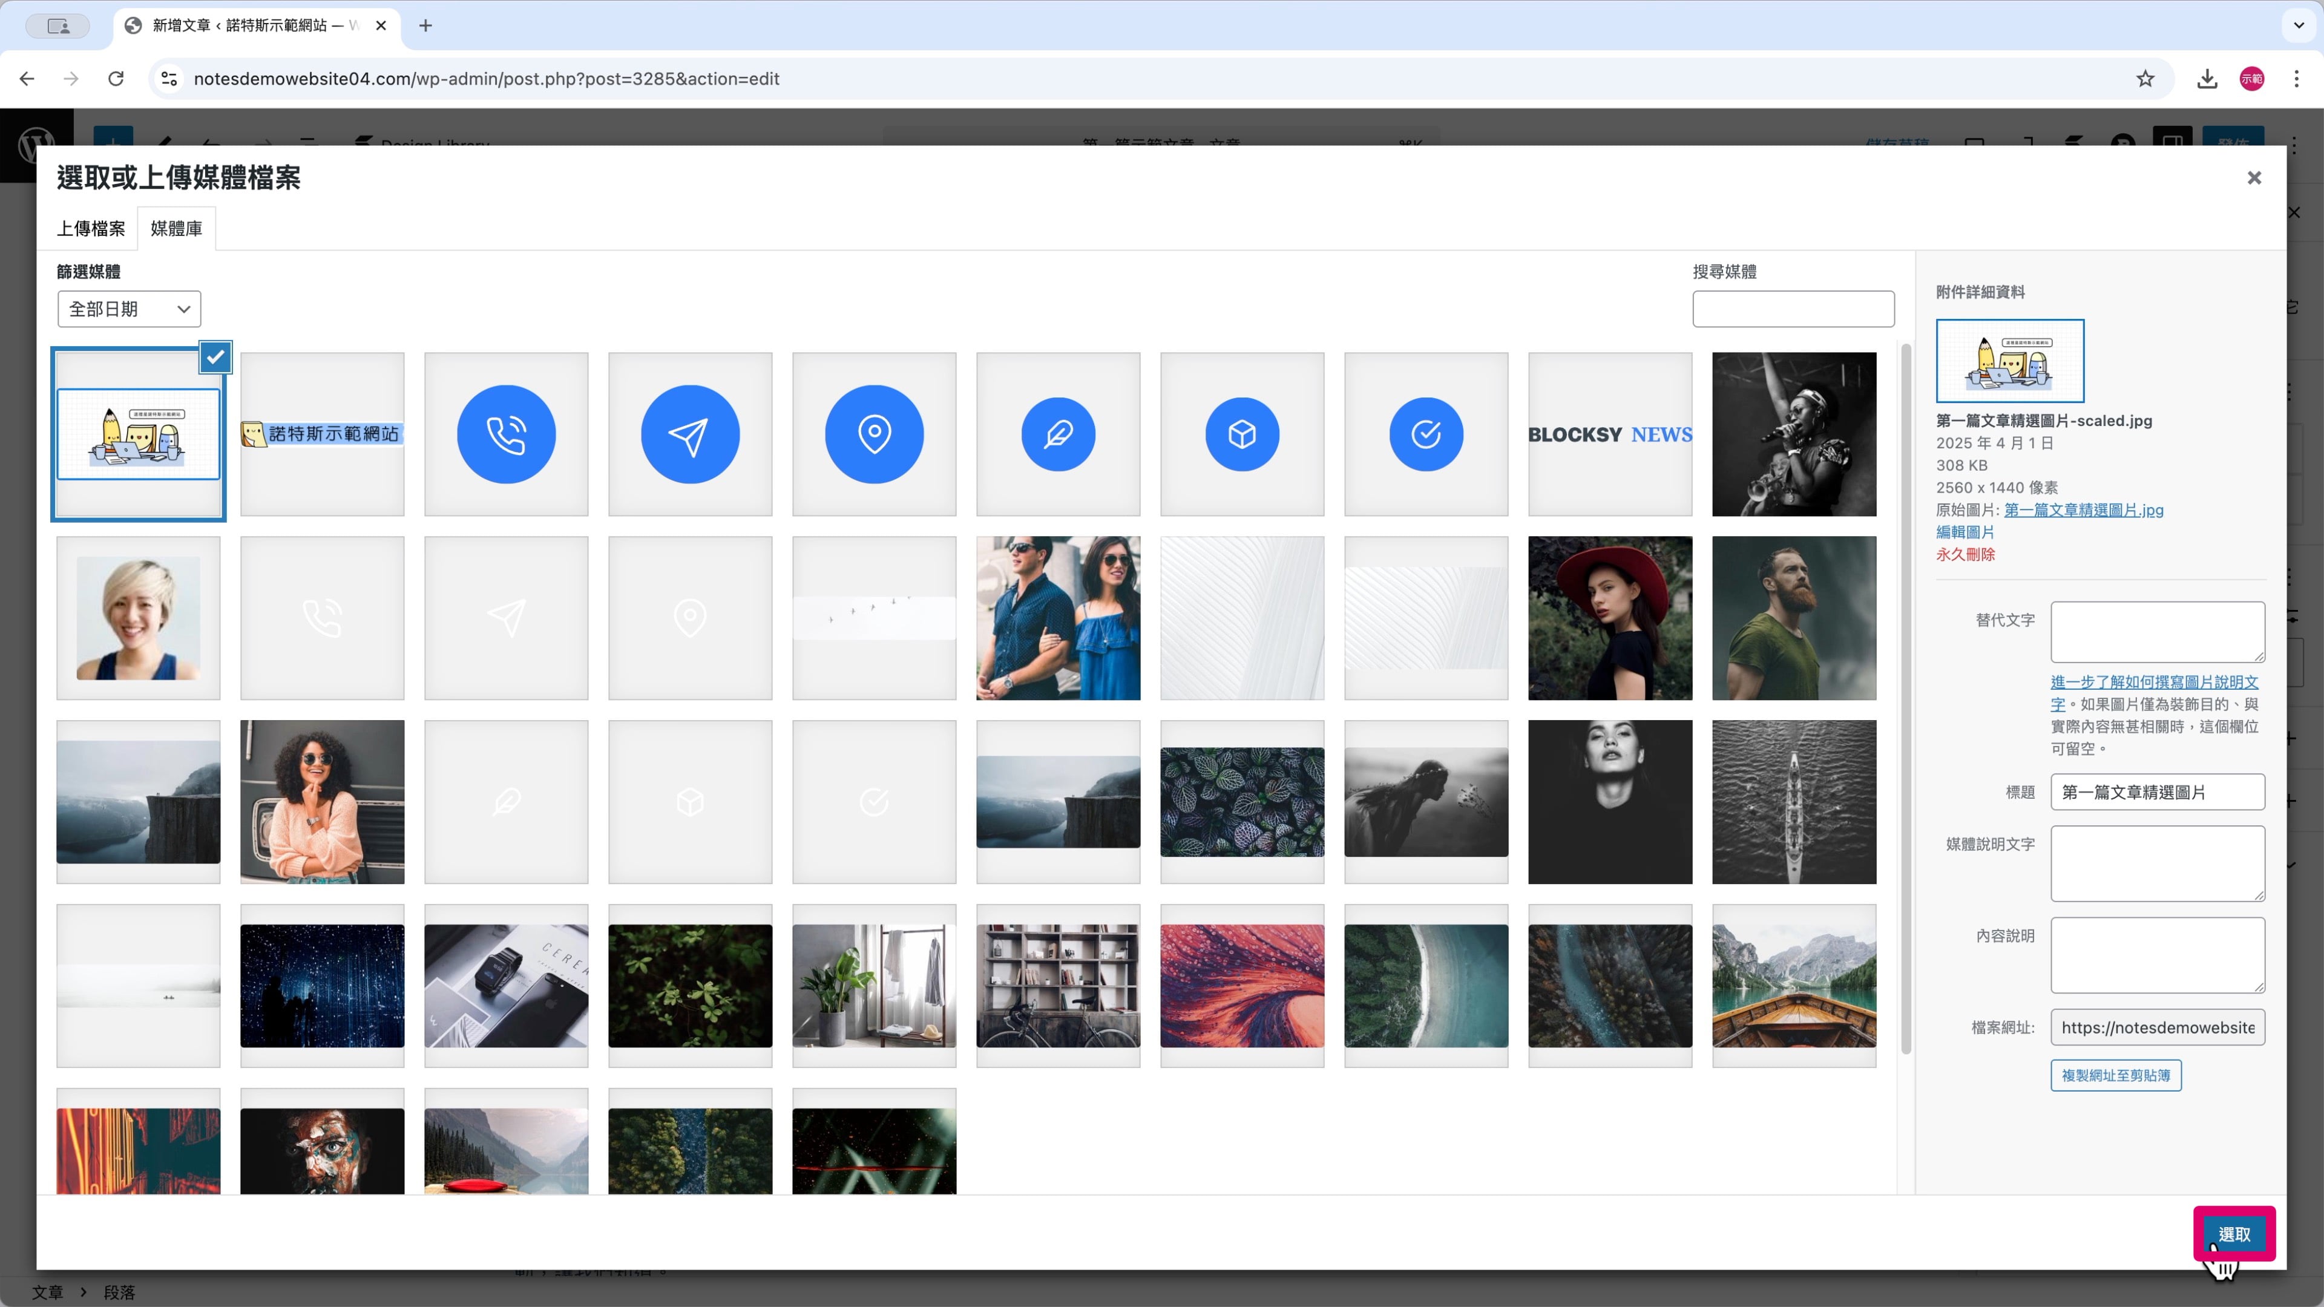
Task: Open Chrome downloads icon
Action: (x=2207, y=79)
